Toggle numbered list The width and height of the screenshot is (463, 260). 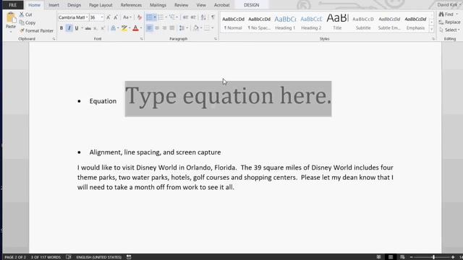161,17
